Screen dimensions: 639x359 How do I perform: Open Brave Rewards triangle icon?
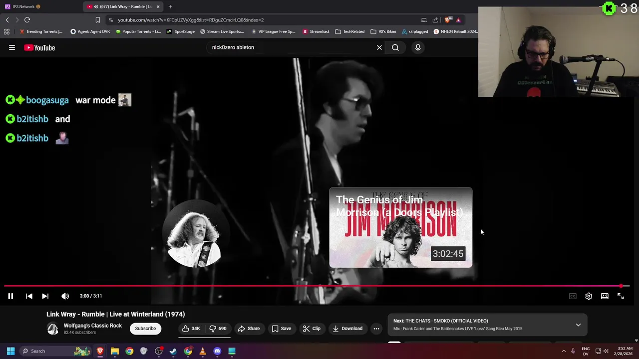click(458, 20)
